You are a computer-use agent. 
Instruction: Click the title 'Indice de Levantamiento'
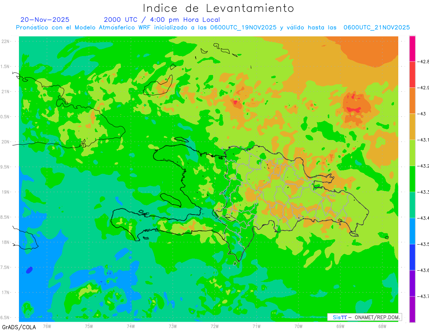[218, 8]
